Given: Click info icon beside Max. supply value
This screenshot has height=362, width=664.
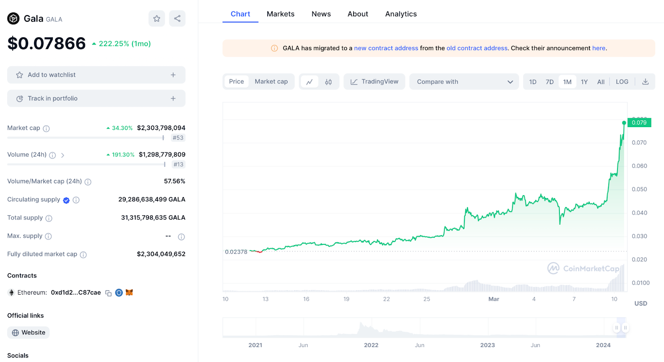Looking at the screenshot, I should (181, 237).
